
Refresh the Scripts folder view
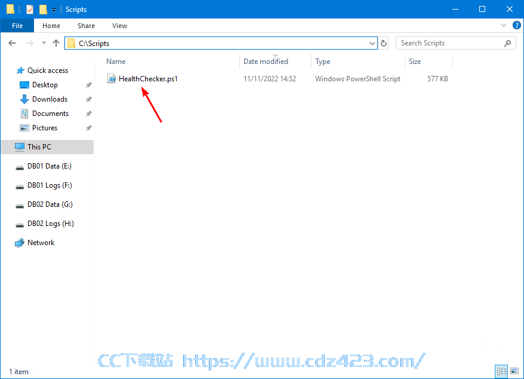tap(384, 43)
